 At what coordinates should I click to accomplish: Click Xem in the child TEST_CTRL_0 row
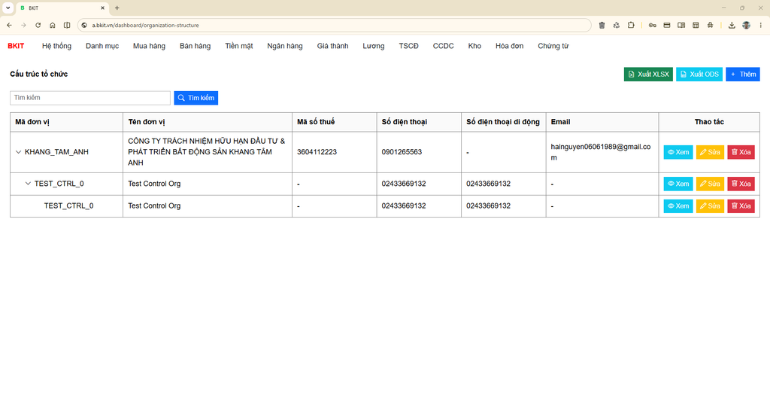click(678, 205)
